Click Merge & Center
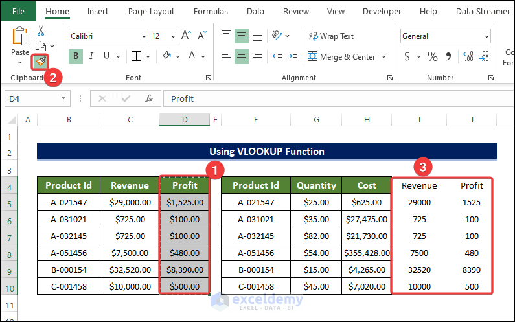 point(341,57)
